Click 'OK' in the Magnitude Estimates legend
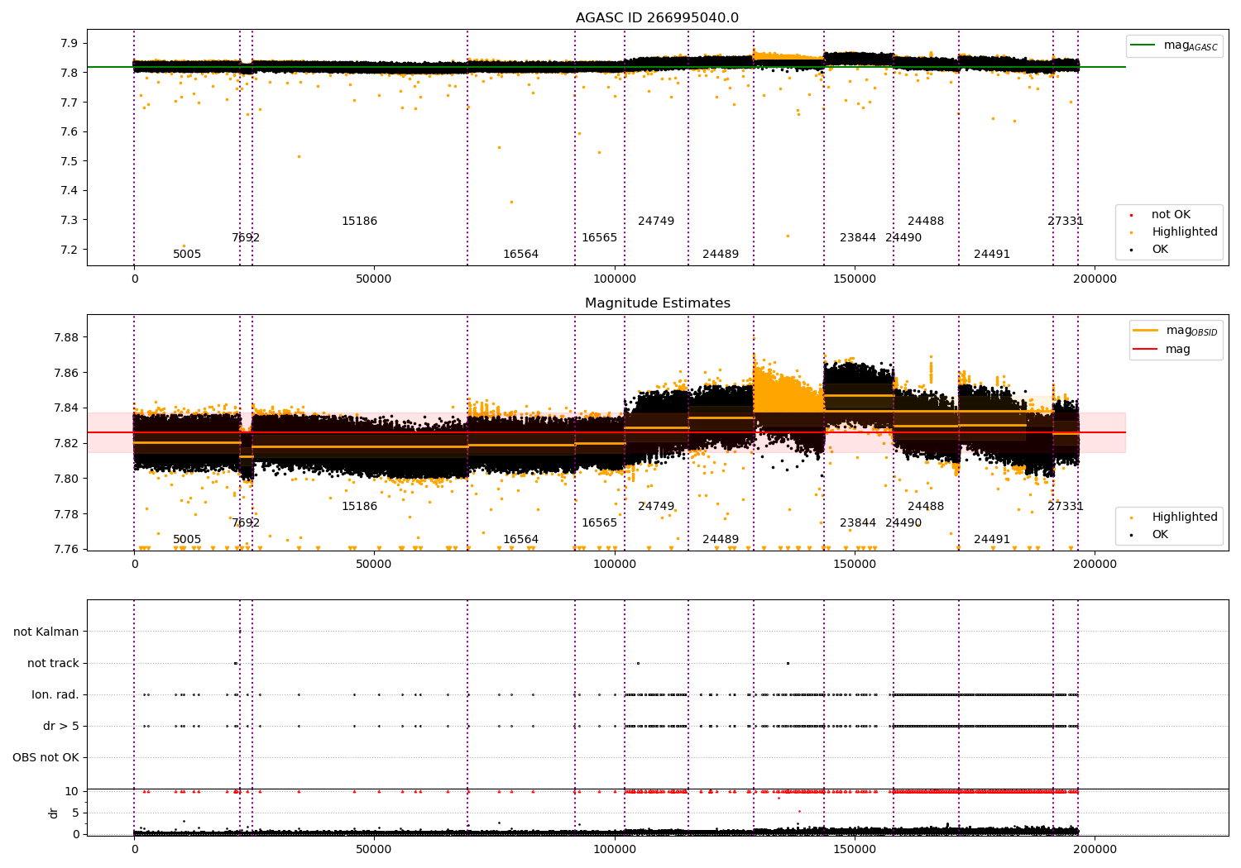This screenshot has width=1241, height=868. (x=1159, y=534)
